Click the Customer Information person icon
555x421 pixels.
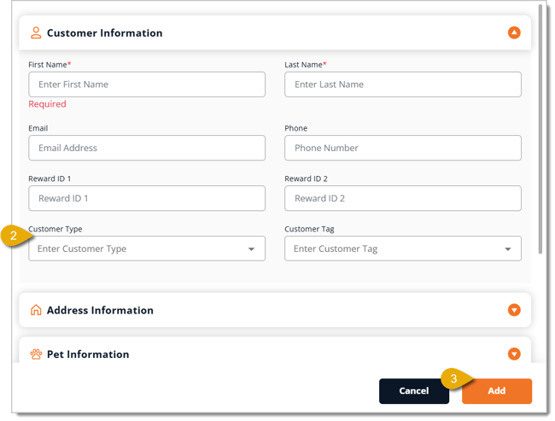click(x=36, y=32)
